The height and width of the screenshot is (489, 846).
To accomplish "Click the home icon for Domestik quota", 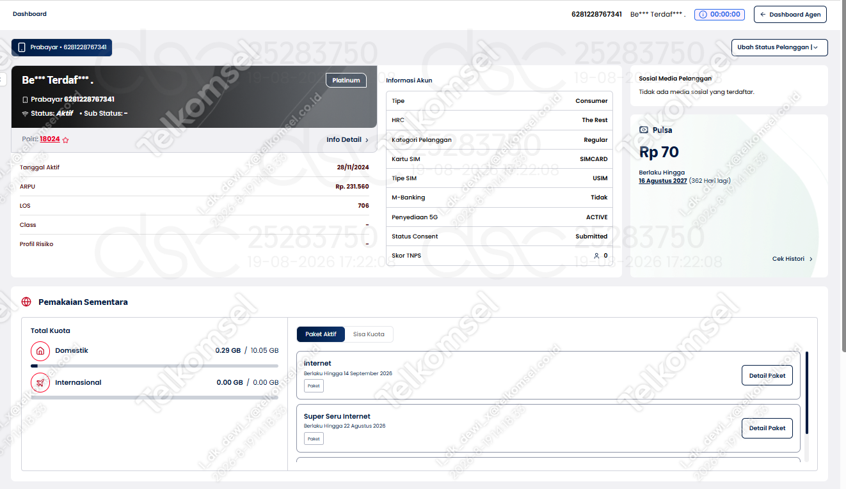I will 40,351.
